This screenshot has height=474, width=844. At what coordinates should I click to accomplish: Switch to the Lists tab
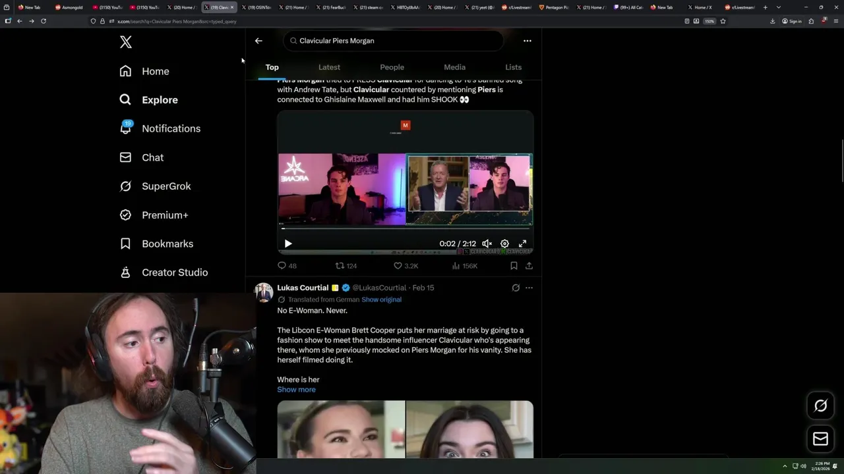point(513,67)
